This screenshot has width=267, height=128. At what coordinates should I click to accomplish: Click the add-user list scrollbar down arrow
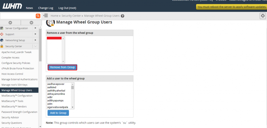coord(73,107)
